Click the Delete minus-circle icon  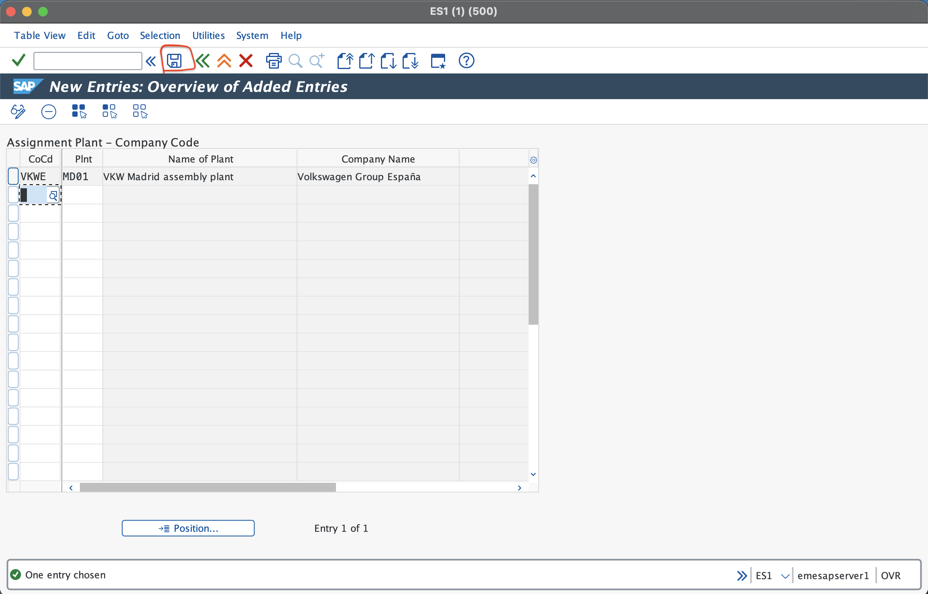tap(49, 112)
